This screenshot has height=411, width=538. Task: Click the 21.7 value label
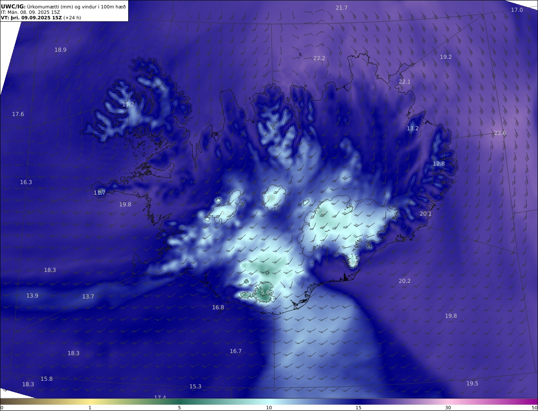[x=342, y=8]
